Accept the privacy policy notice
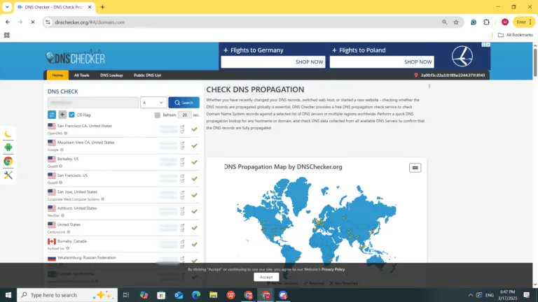This screenshot has width=538, height=302. tap(266, 277)
